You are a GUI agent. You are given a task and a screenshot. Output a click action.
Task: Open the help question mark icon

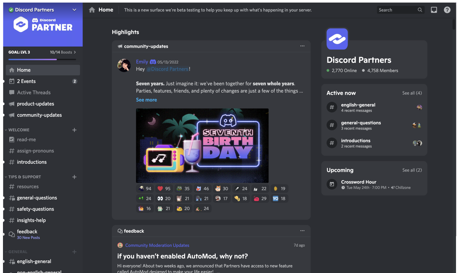pos(447,10)
